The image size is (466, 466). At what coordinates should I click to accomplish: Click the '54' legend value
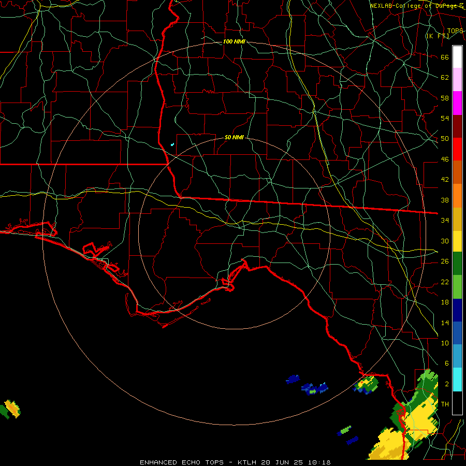[x=445, y=118]
